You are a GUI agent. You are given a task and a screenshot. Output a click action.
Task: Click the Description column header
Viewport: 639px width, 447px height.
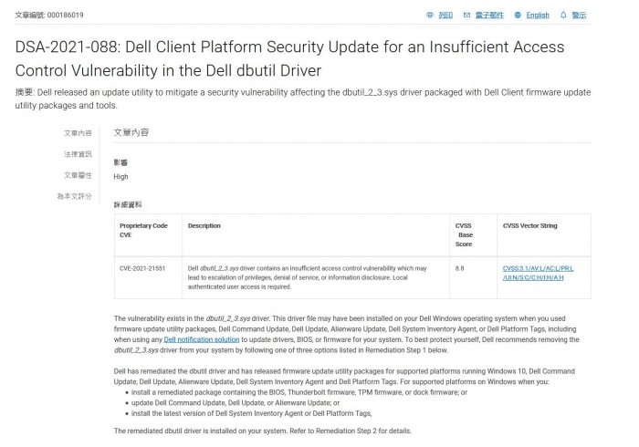pos(204,225)
